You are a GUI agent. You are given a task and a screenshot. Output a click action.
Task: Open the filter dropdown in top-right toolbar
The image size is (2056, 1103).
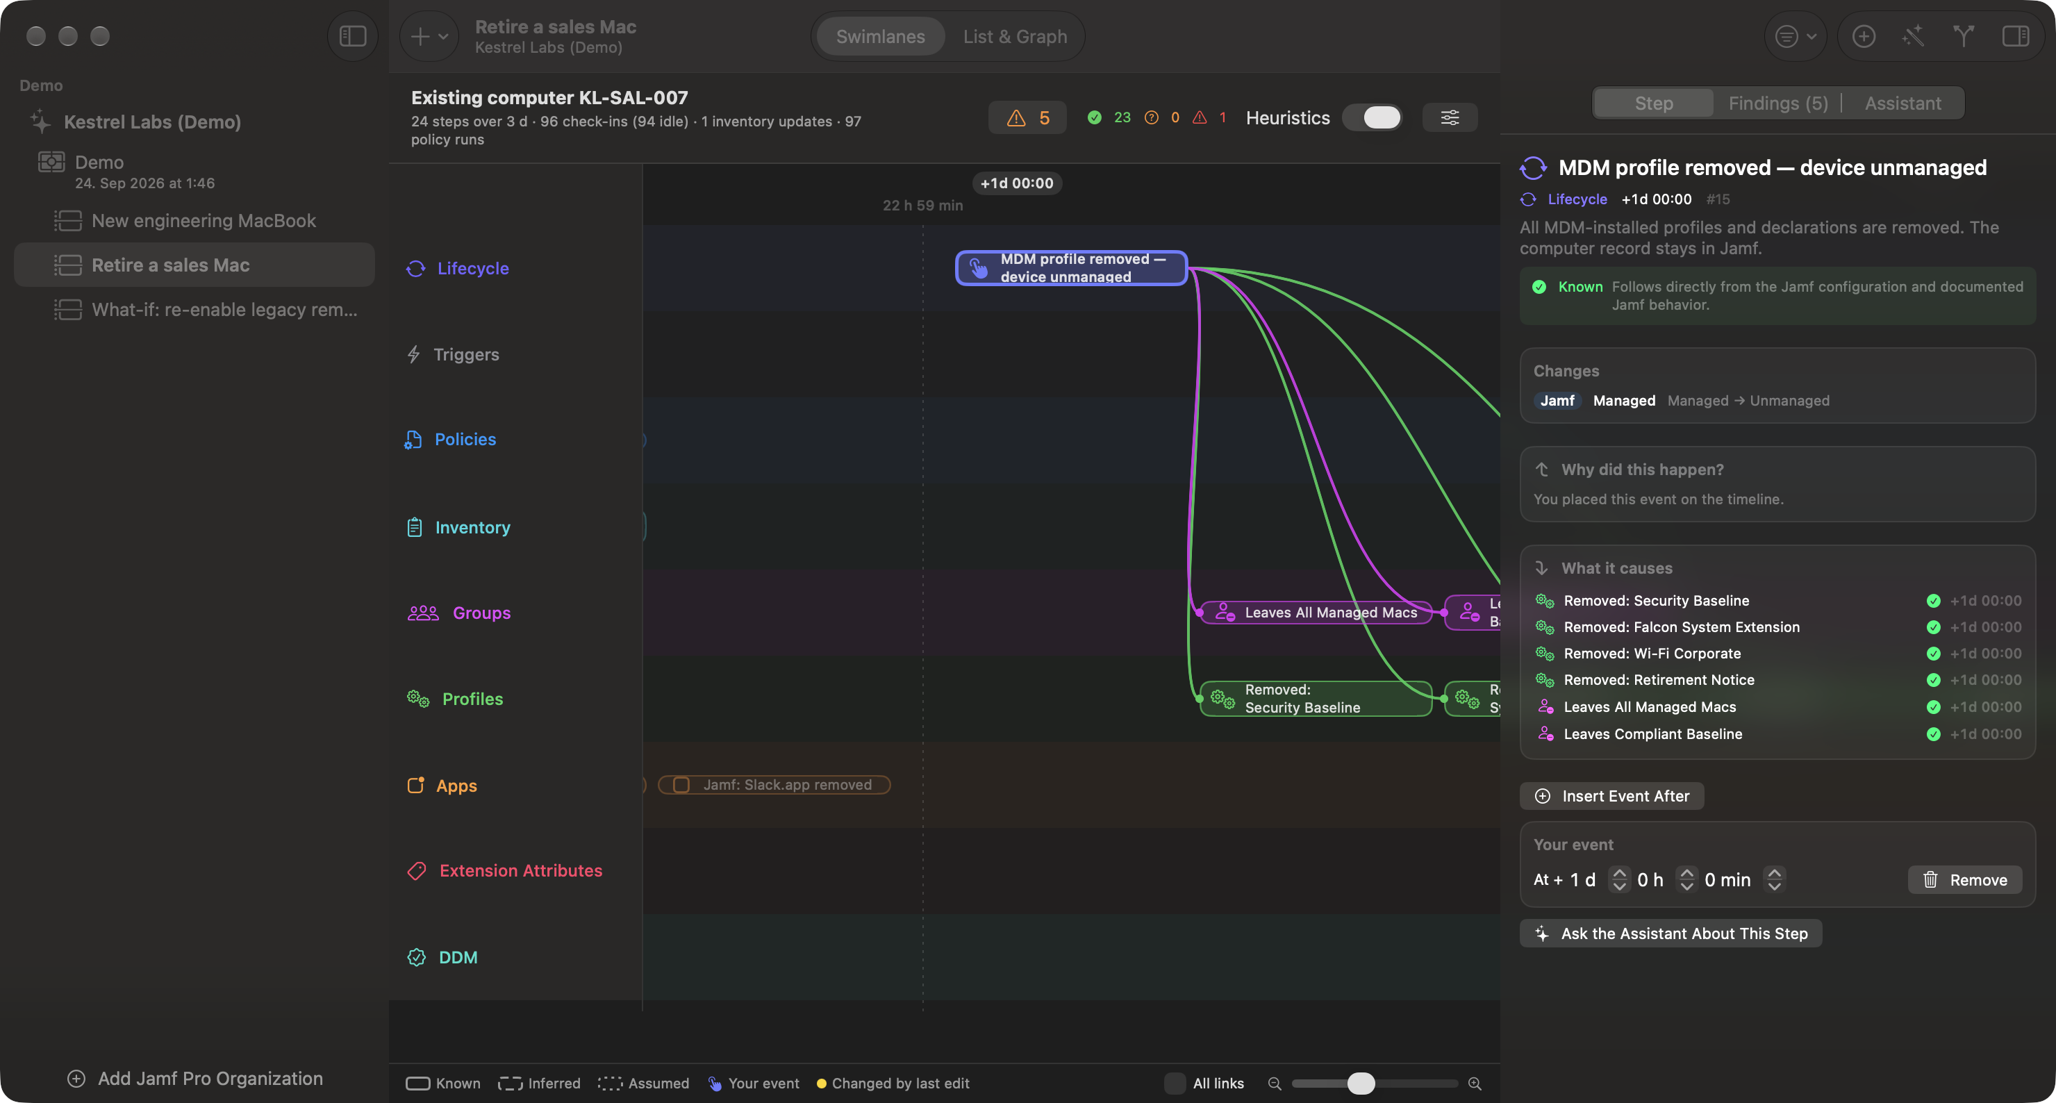(1794, 36)
